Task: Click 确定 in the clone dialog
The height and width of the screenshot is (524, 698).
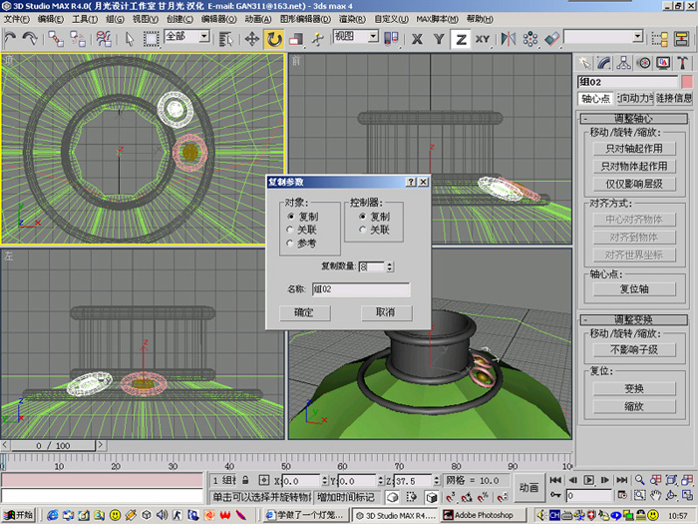Action: click(304, 312)
